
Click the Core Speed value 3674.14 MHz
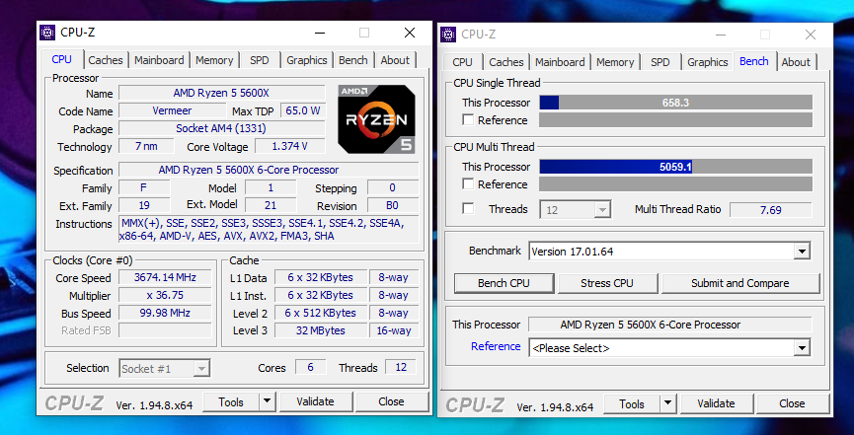coord(165,277)
